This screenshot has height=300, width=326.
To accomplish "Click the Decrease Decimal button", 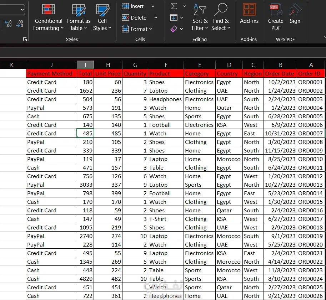I will pyautogui.click(x=20, y=24).
